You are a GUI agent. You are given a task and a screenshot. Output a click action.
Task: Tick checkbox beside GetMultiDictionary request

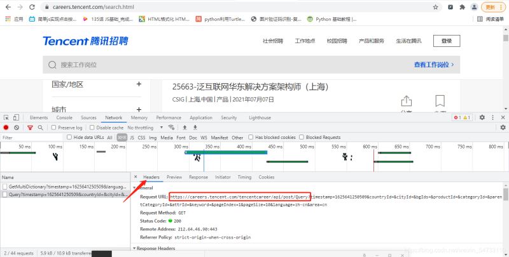[x=4, y=187]
